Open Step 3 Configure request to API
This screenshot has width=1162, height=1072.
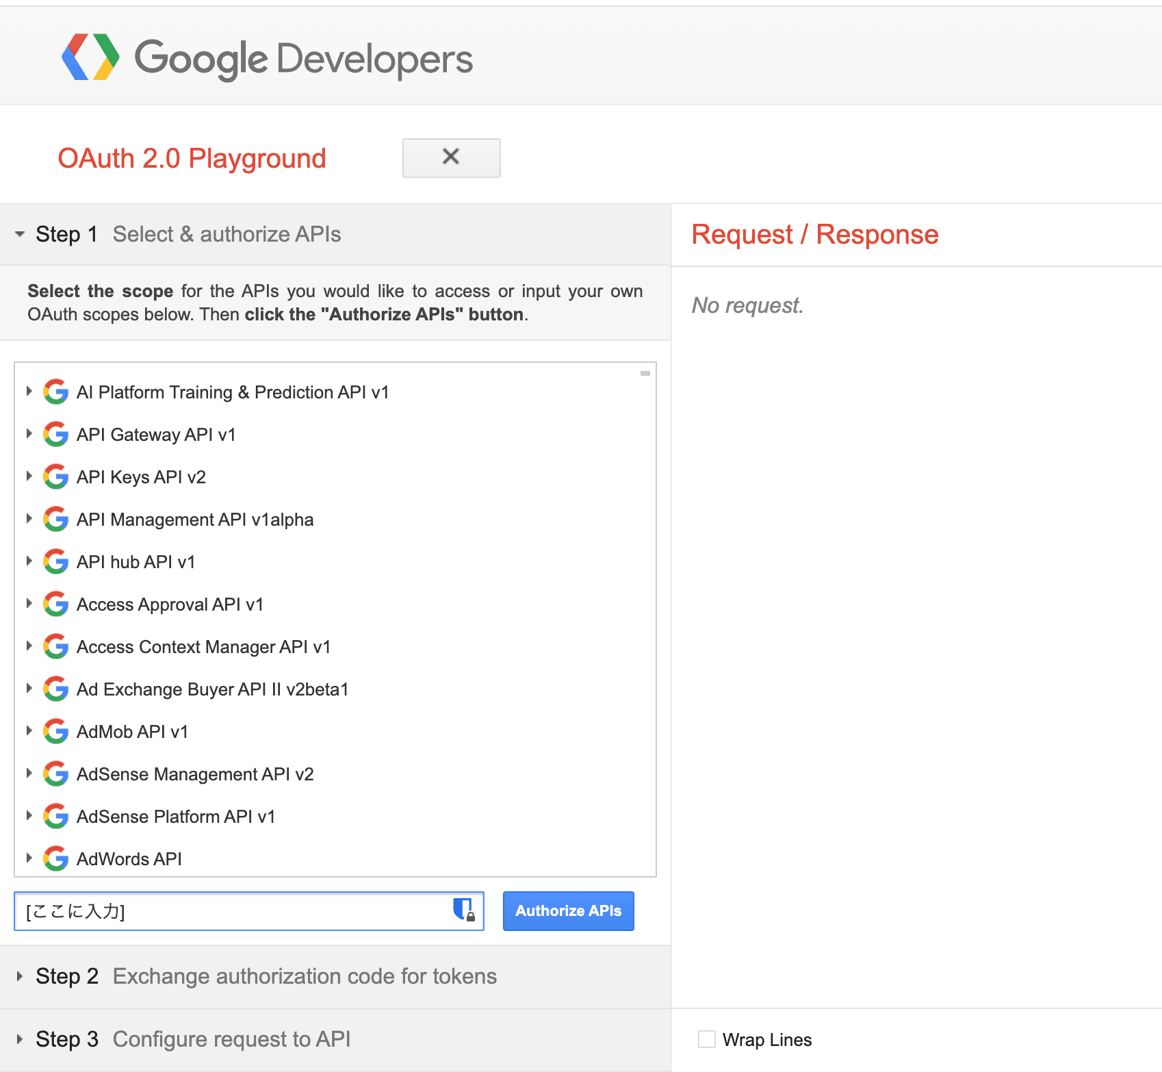coord(335,1039)
